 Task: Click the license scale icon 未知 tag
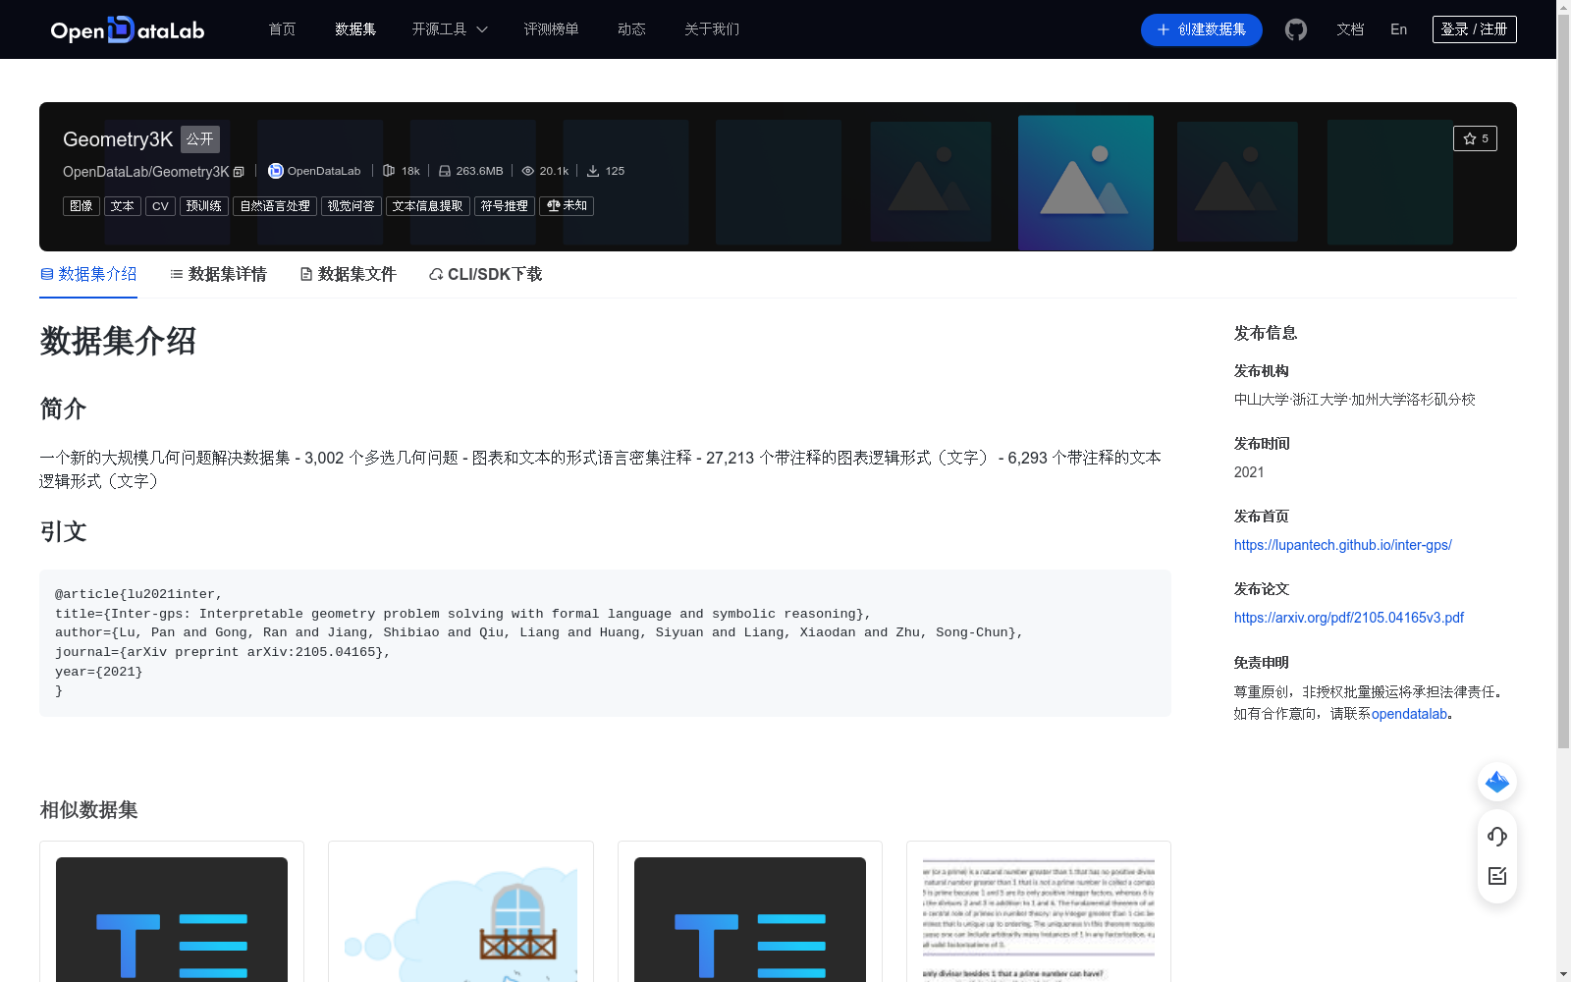click(567, 206)
